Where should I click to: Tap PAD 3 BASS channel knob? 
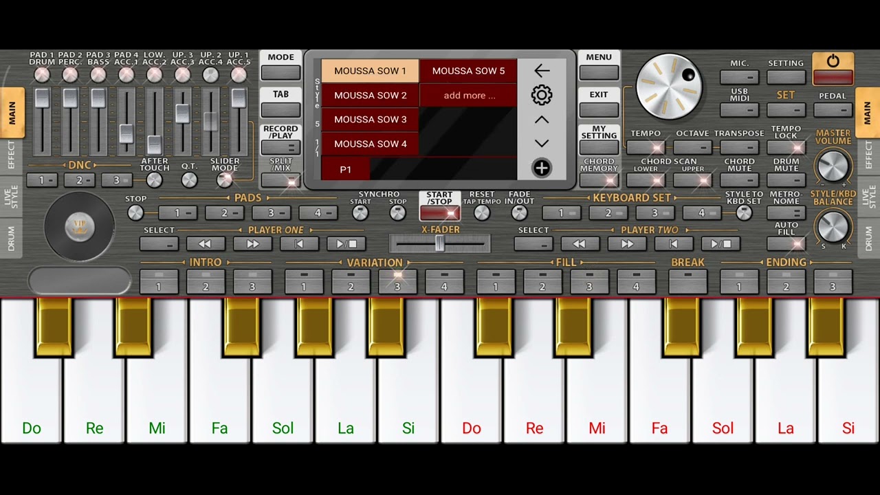pos(98,75)
